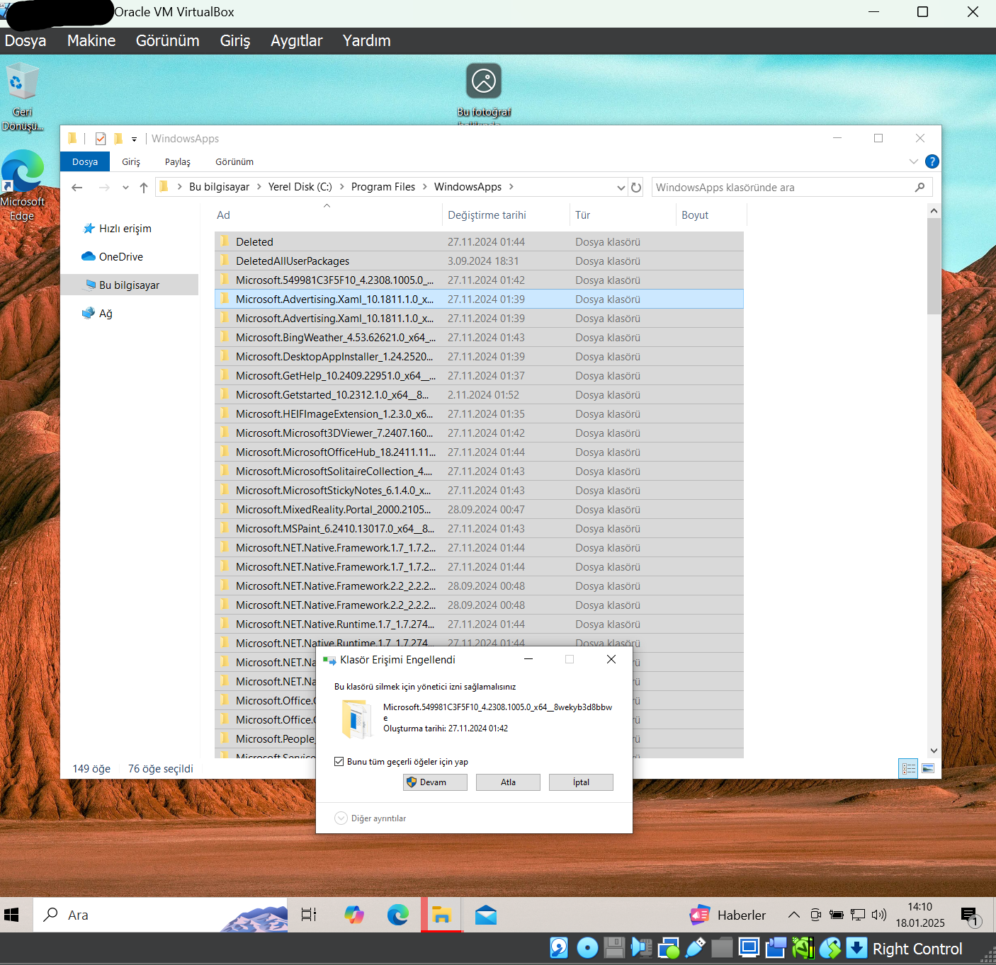Switch to details view layout icon
Screen dimensions: 996x965
point(908,768)
